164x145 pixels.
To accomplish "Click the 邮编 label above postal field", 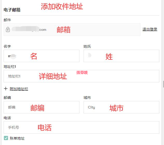I will (x=7, y=98).
